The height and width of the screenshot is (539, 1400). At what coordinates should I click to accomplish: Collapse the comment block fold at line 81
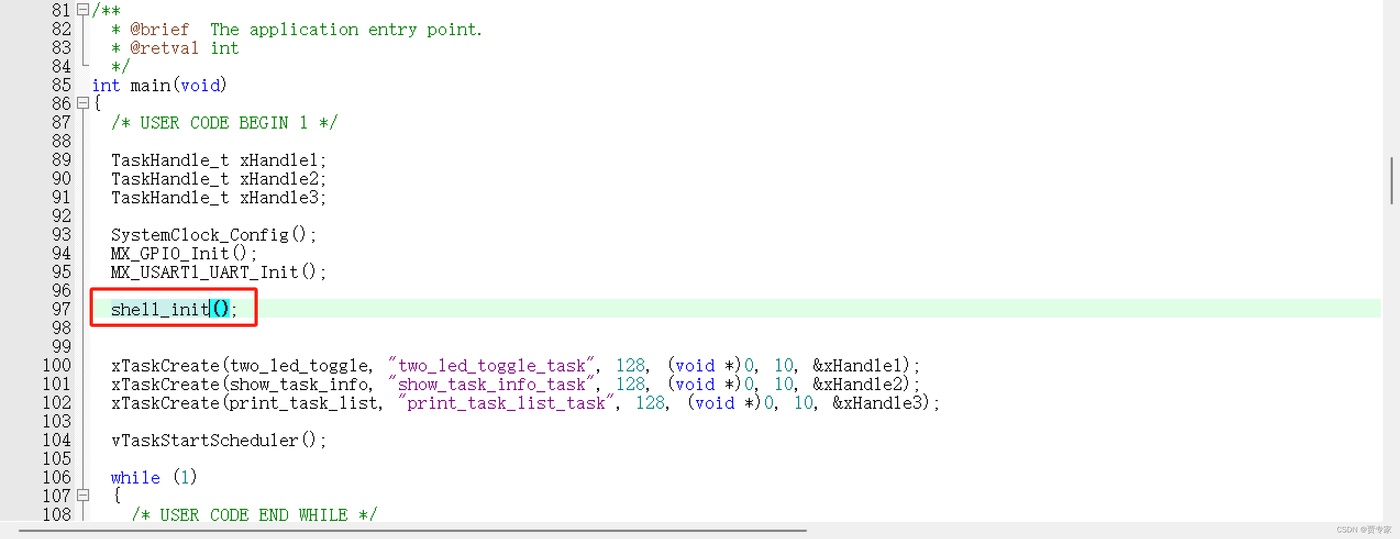coord(82,9)
